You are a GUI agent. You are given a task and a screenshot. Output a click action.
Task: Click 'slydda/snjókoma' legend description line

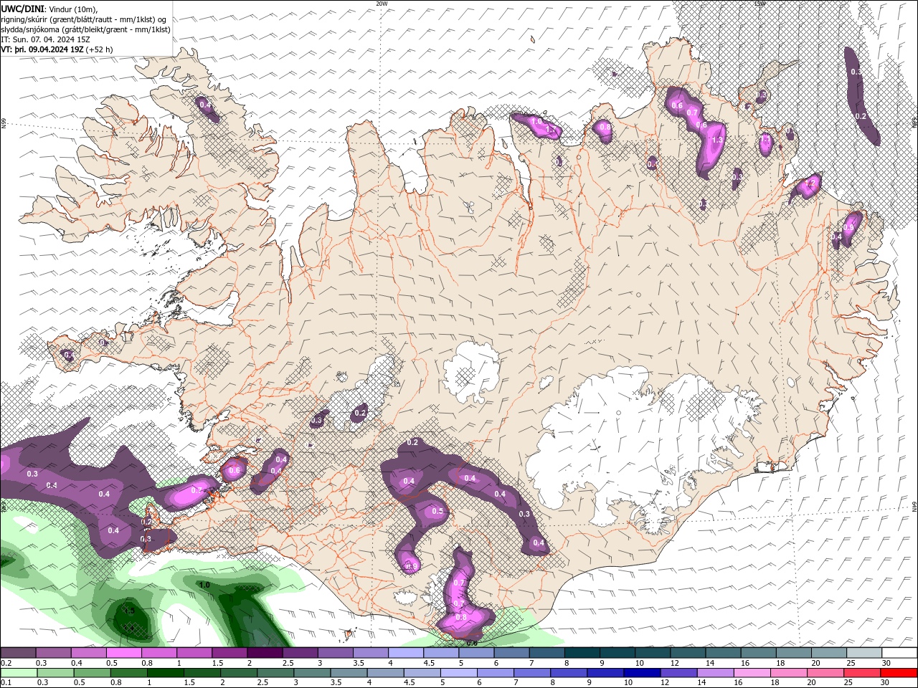pos(85,29)
